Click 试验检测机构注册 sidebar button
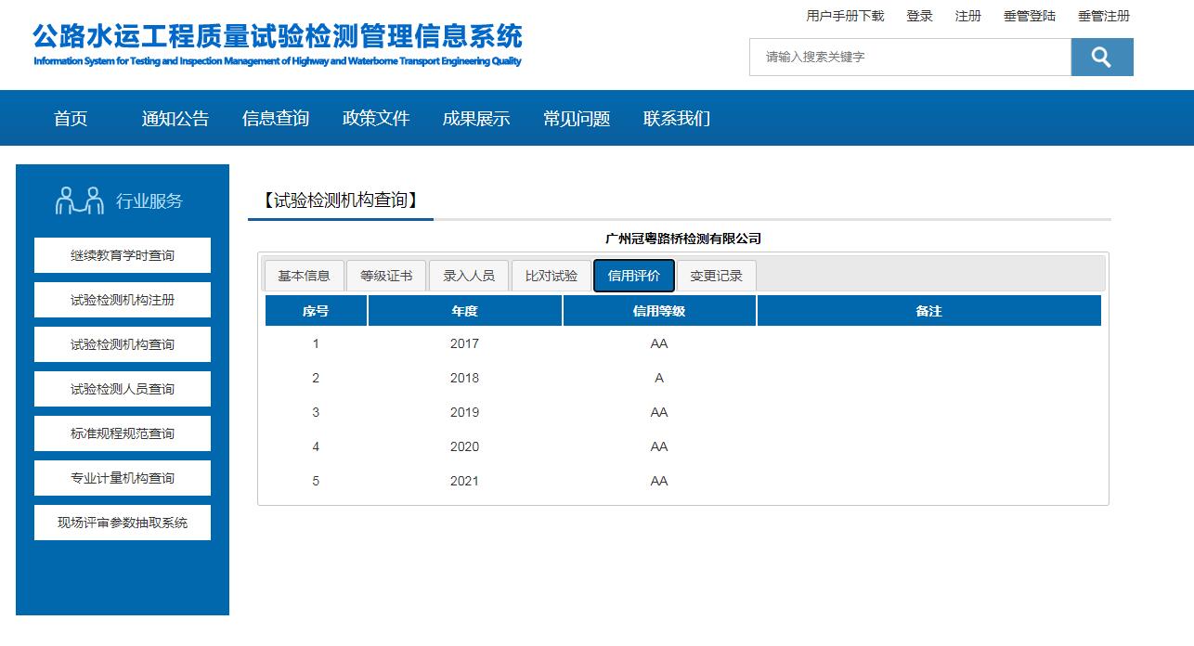 click(x=123, y=300)
